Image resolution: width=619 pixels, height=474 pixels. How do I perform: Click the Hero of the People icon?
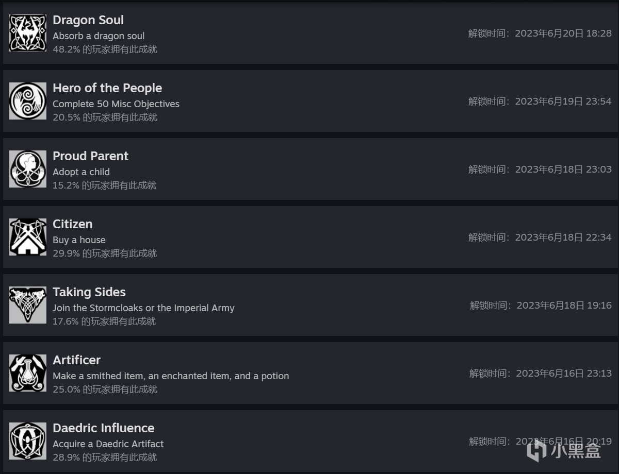tap(28, 101)
